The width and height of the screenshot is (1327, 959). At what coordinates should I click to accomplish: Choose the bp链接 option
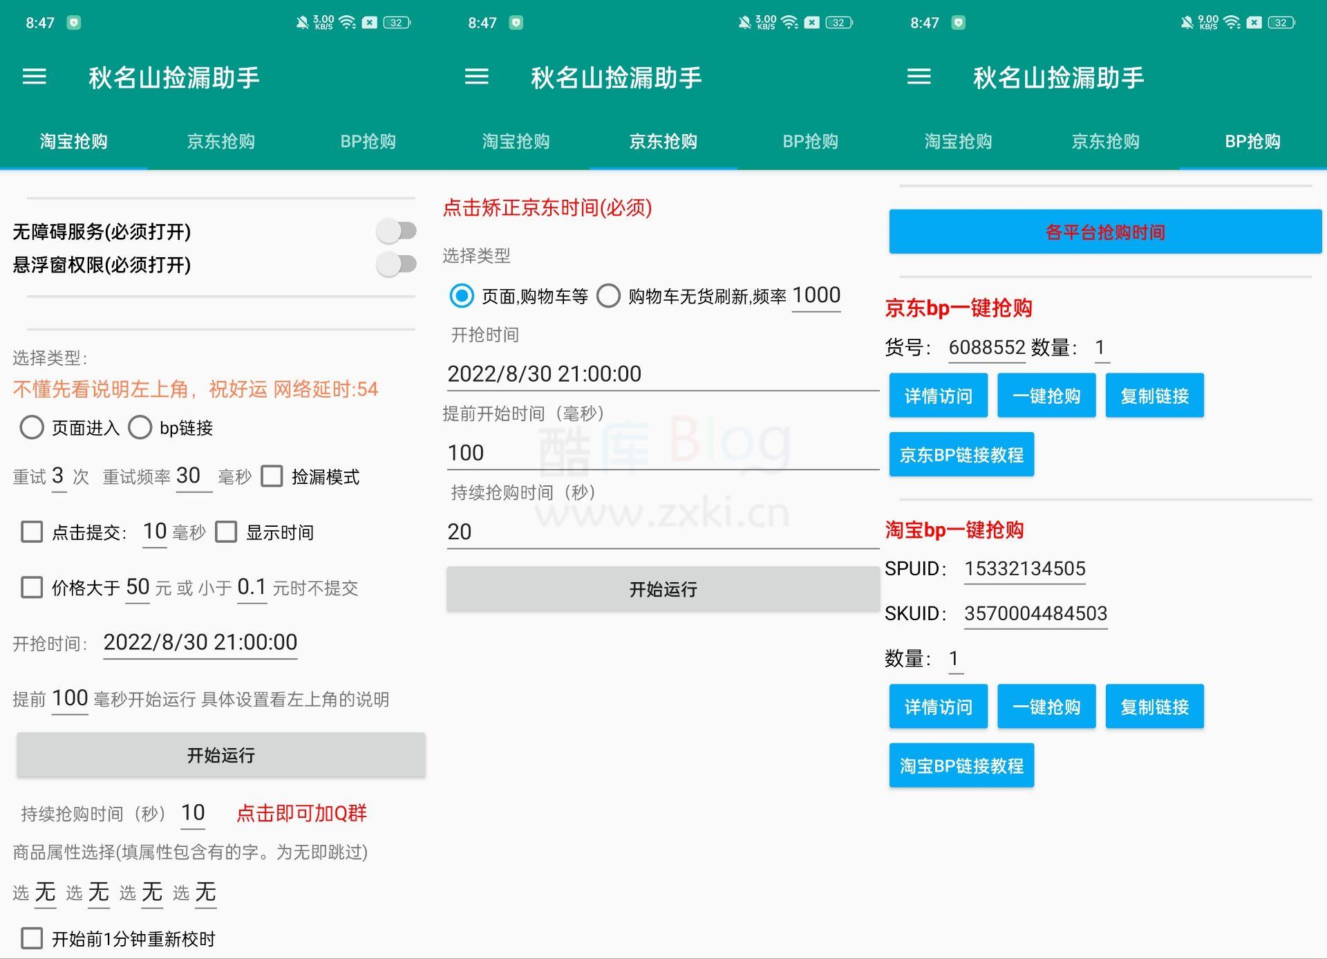[x=141, y=428]
